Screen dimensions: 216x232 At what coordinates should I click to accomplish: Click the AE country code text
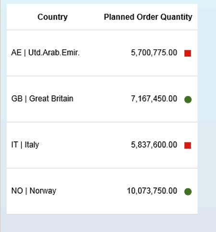point(16,53)
